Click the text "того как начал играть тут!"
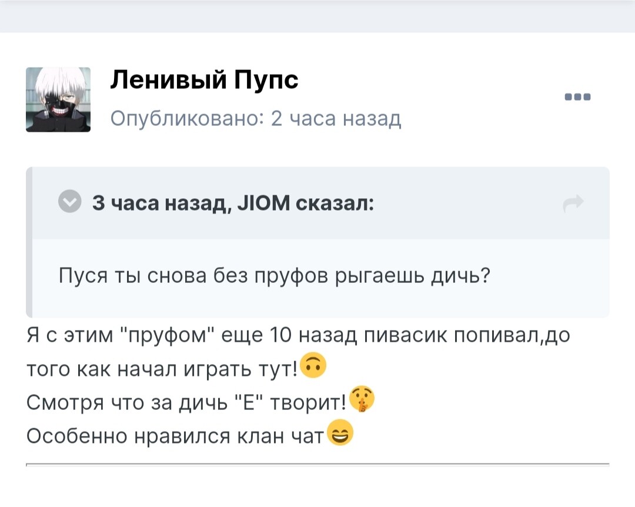Image resolution: width=635 pixels, height=507 pixels. [162, 369]
